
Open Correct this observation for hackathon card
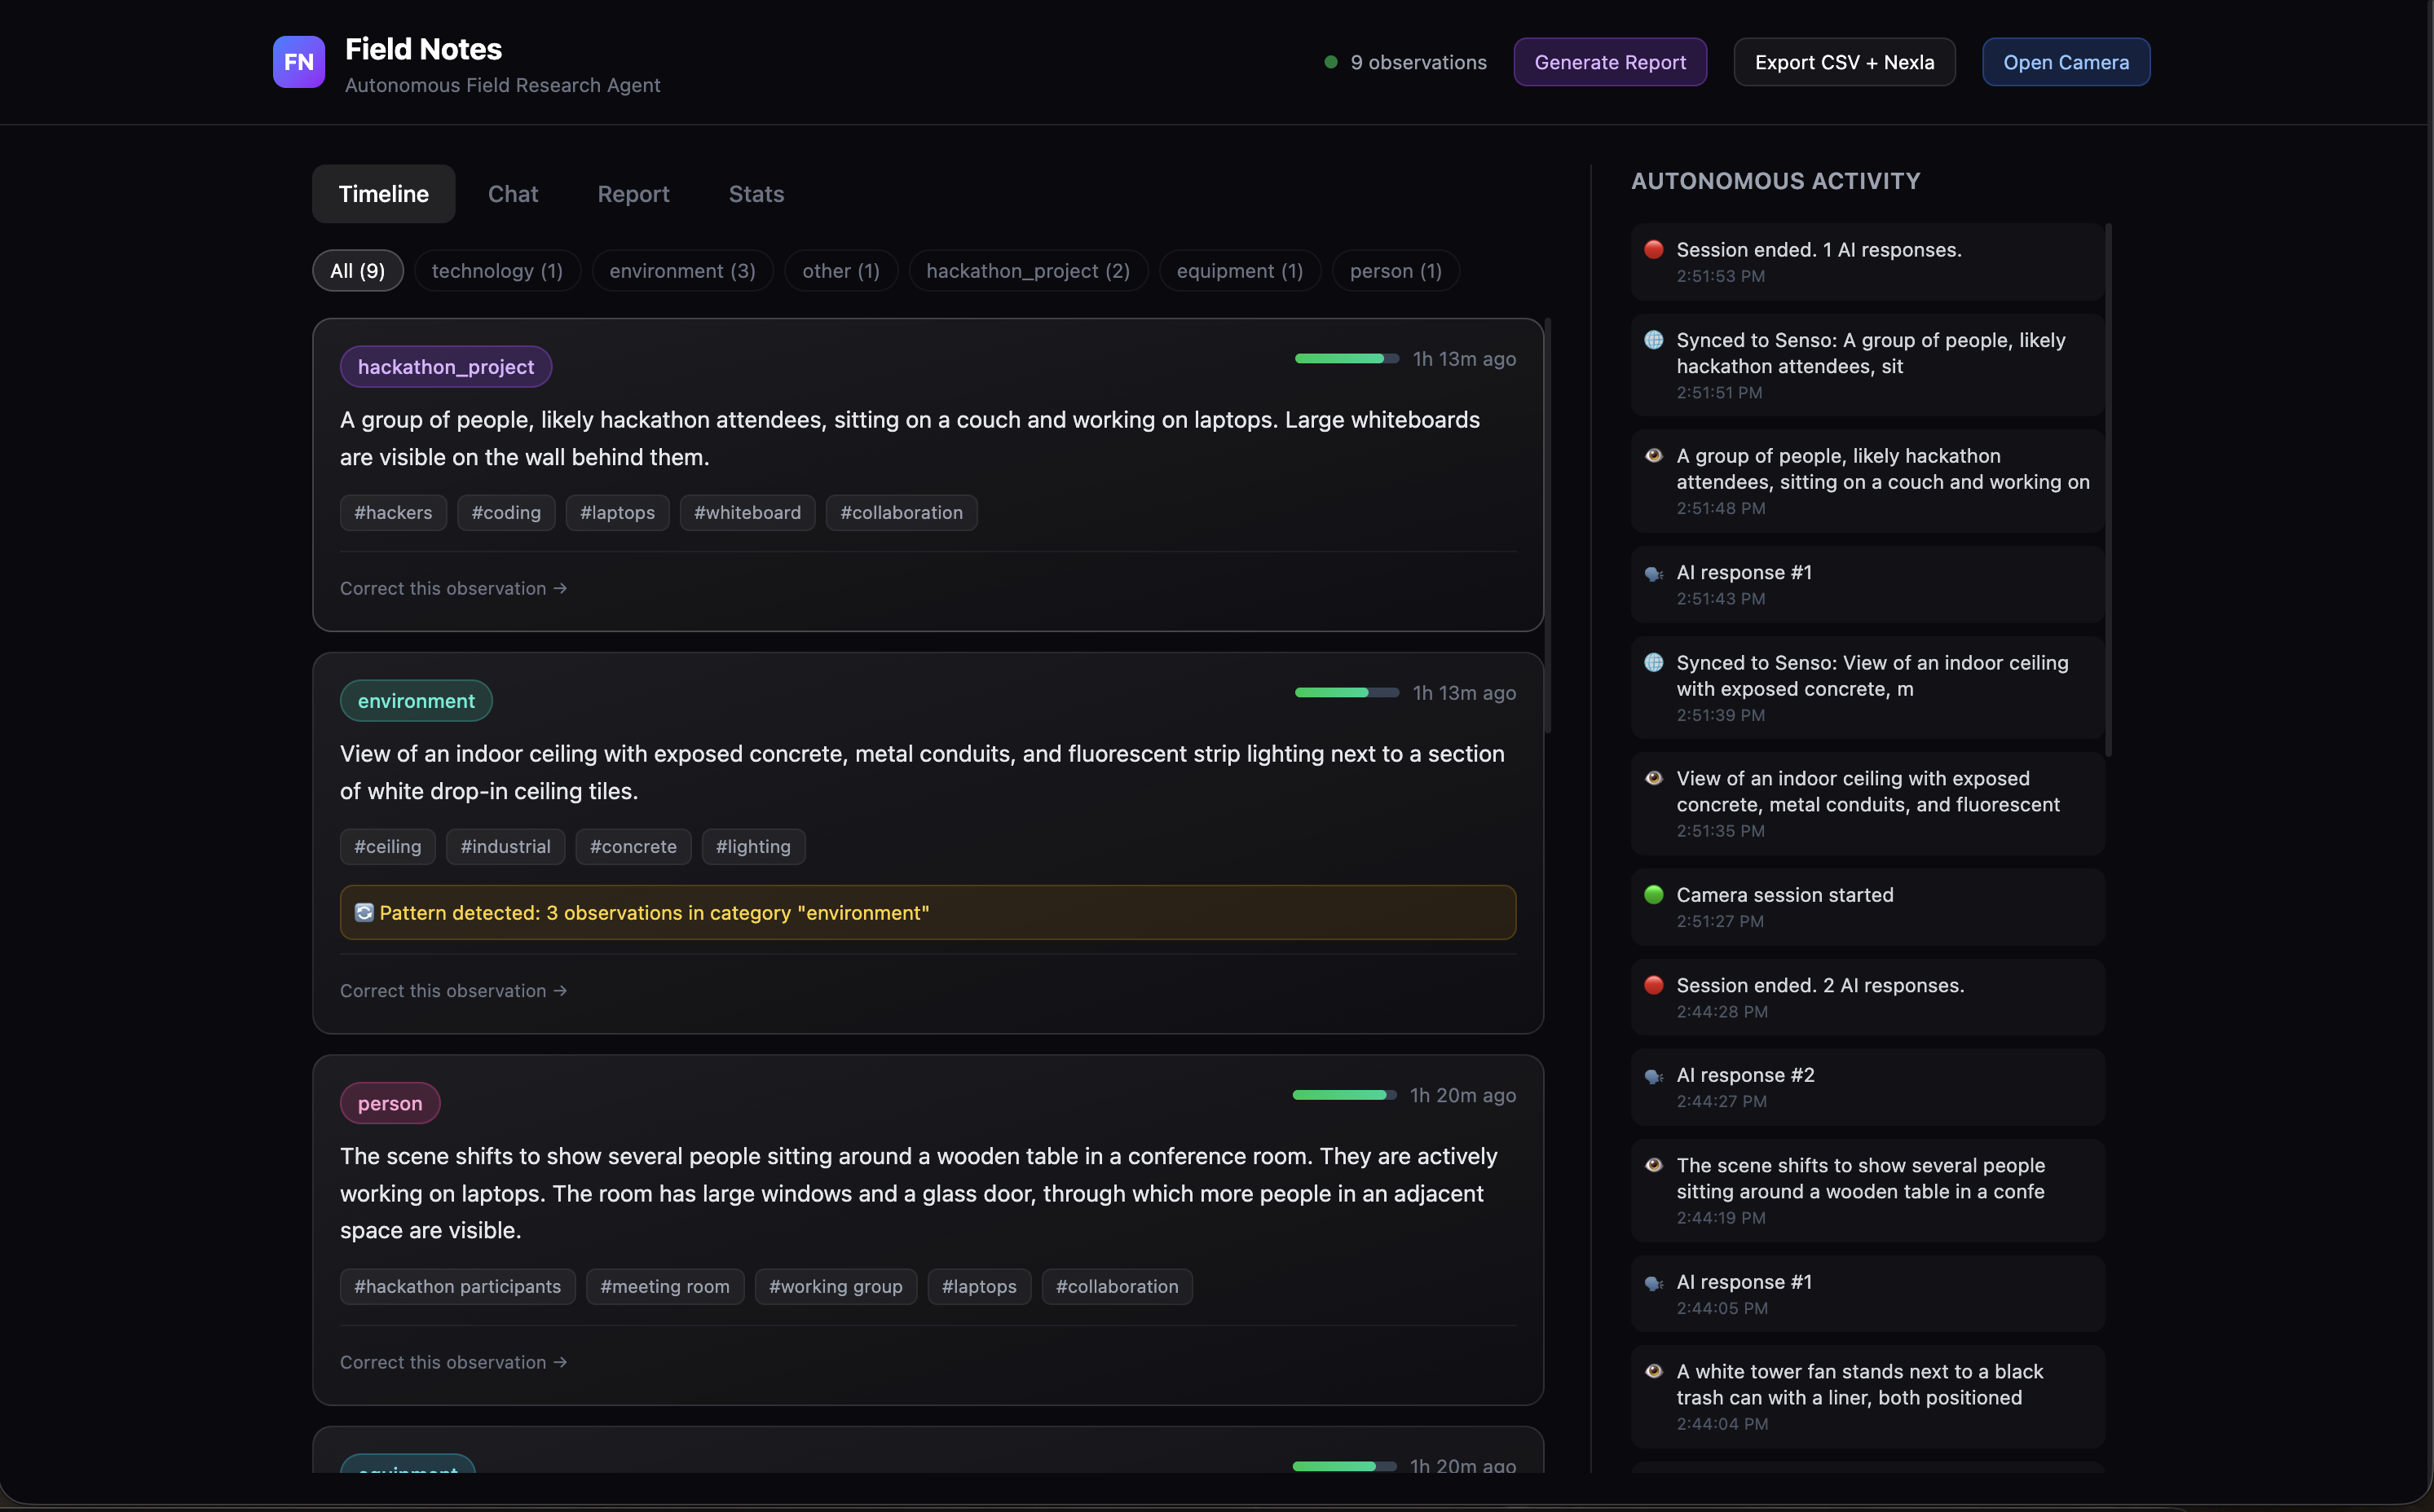coord(453,589)
